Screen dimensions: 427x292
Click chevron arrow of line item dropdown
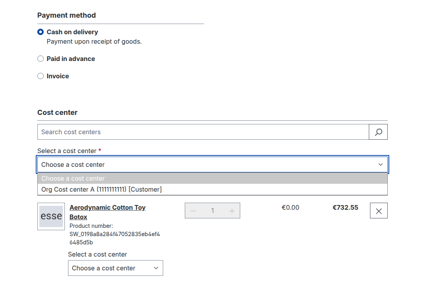(x=156, y=268)
